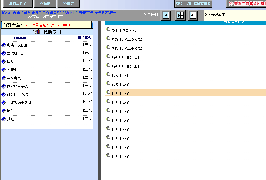The width and height of the screenshot is (266, 180).
Task: Click the document icon for 照明灯 (2/8)
Action: 108,101
